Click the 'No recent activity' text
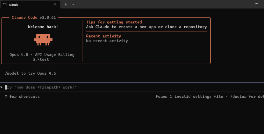The width and height of the screenshot is (264, 134). pyautogui.click(x=107, y=41)
